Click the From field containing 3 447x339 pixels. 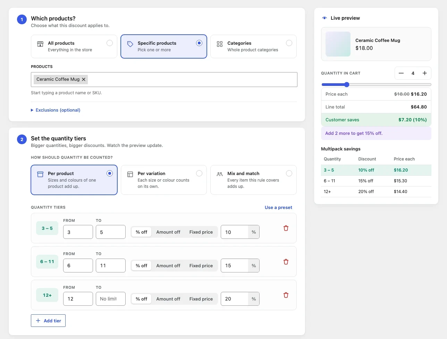(x=78, y=232)
